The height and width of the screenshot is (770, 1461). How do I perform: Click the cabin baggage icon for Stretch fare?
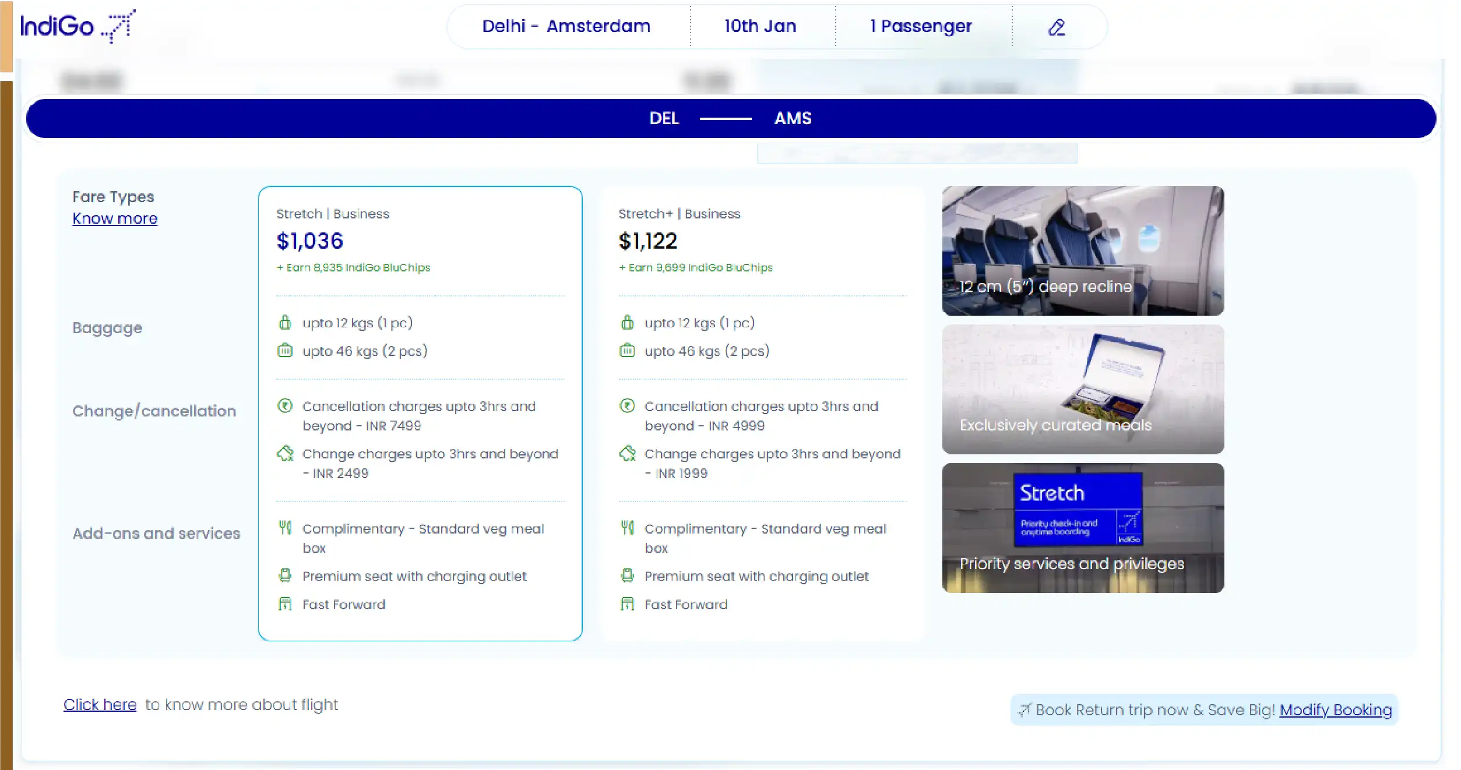(x=285, y=322)
